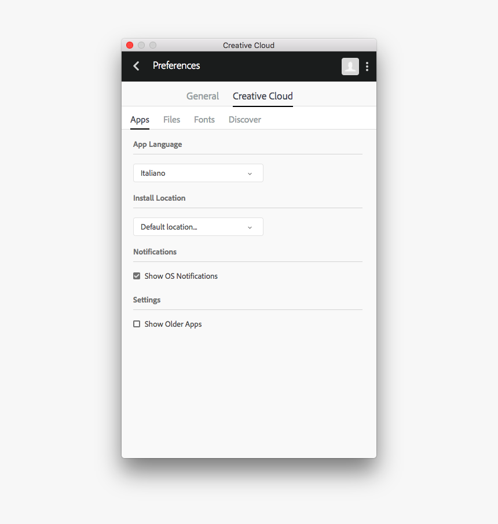Toggle the Show OS Notifications checkmark
Viewport: 498px width, 524px height.
[x=136, y=276]
